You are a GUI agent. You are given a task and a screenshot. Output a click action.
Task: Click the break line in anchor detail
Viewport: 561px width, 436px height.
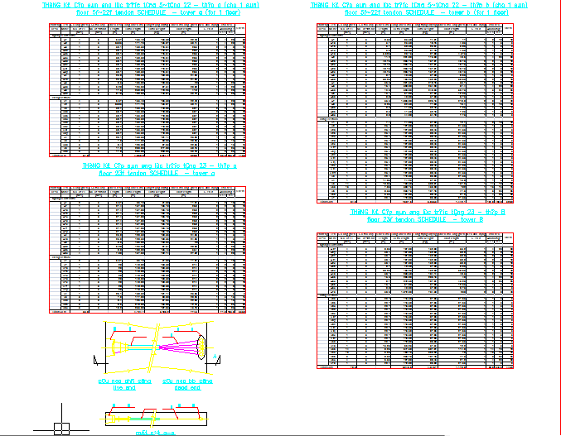153,344
